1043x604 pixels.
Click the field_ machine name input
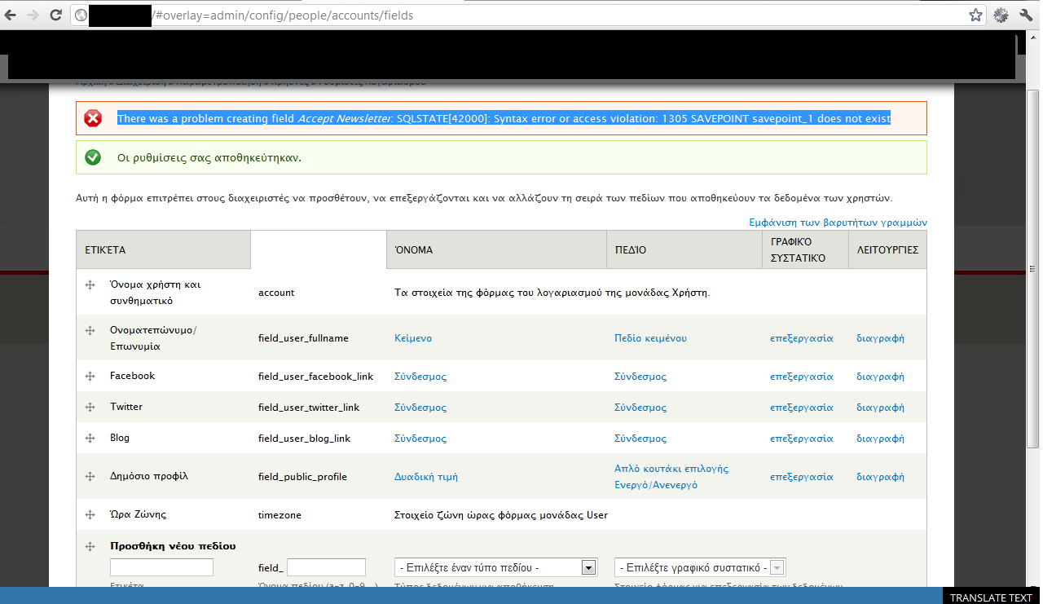326,567
